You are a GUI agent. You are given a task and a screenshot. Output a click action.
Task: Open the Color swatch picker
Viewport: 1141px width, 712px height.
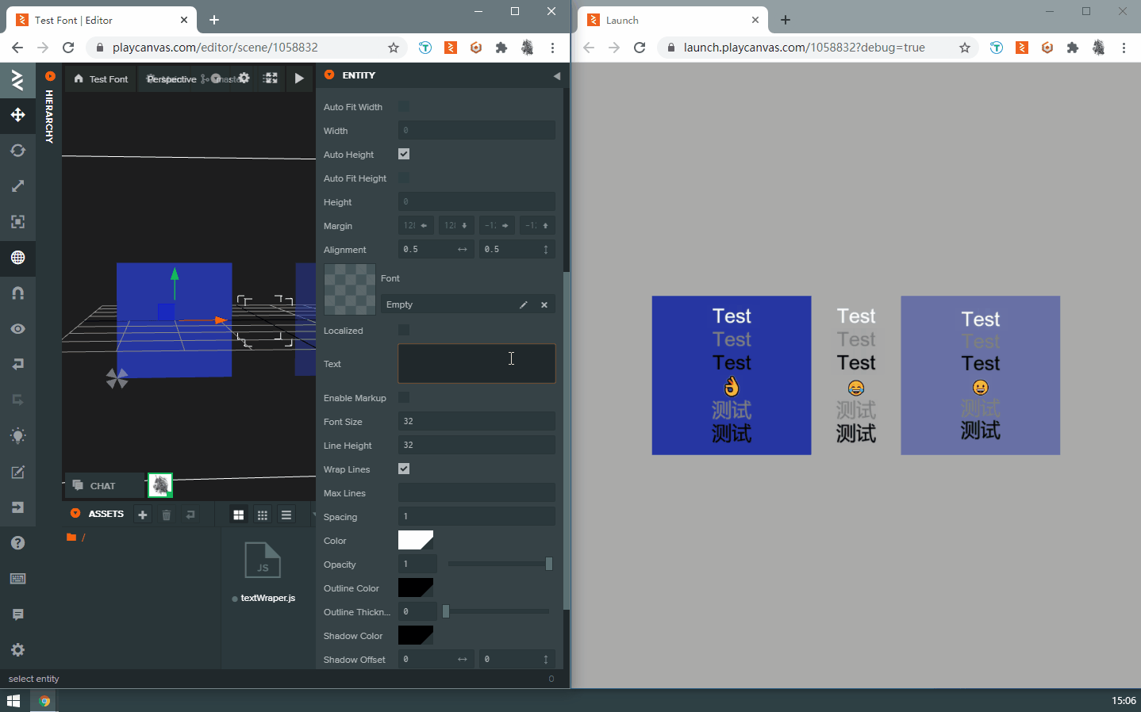(x=415, y=541)
